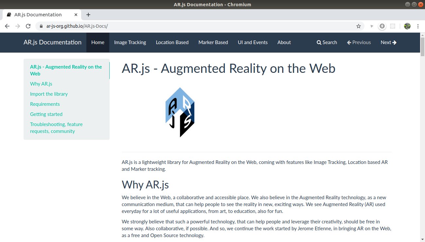Image resolution: width=425 pixels, height=242 pixels.
Task: Open a new tab with the plus button
Action: tap(88, 15)
